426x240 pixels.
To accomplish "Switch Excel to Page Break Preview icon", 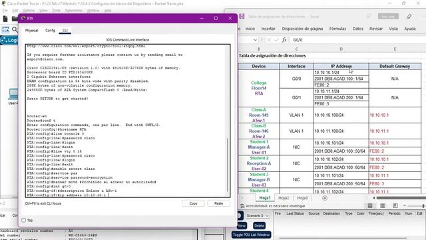I will click(x=395, y=206).
